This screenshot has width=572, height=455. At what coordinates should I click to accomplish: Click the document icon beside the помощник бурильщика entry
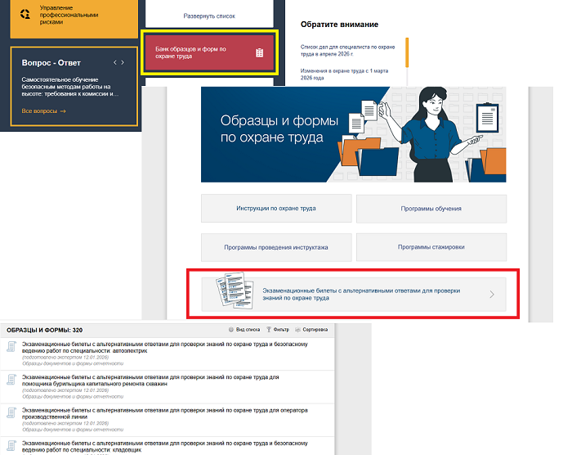[11, 380]
